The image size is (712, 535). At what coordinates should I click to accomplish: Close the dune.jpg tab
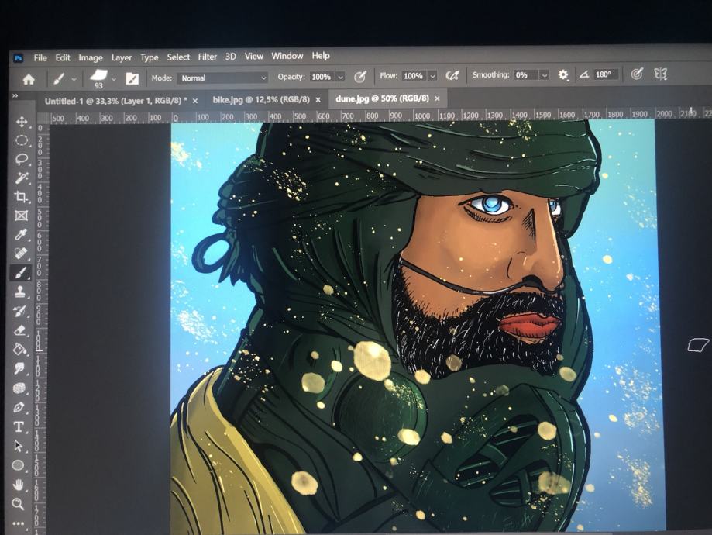437,98
